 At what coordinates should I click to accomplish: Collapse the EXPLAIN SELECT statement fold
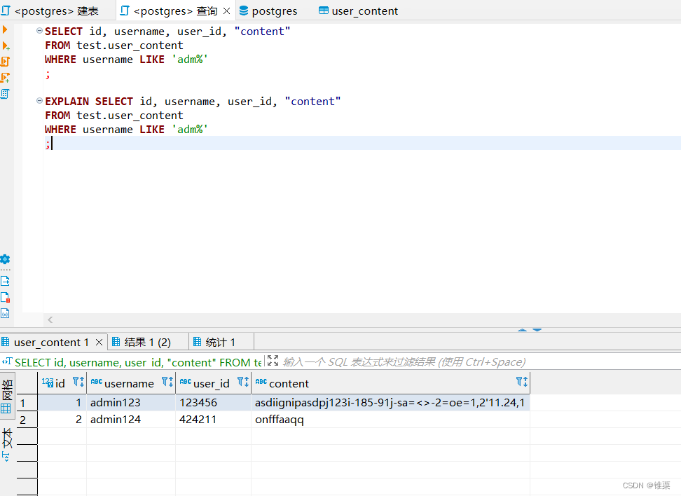tap(39, 101)
